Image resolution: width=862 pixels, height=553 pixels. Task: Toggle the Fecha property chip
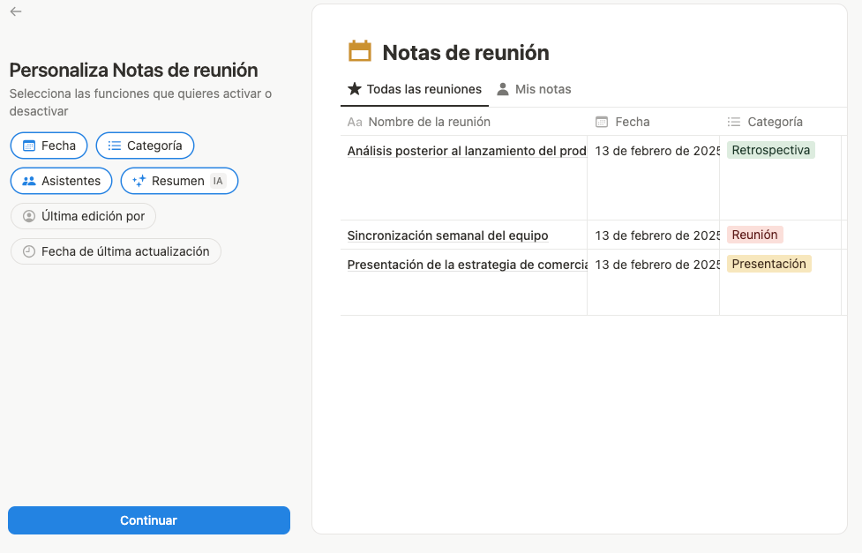(49, 146)
